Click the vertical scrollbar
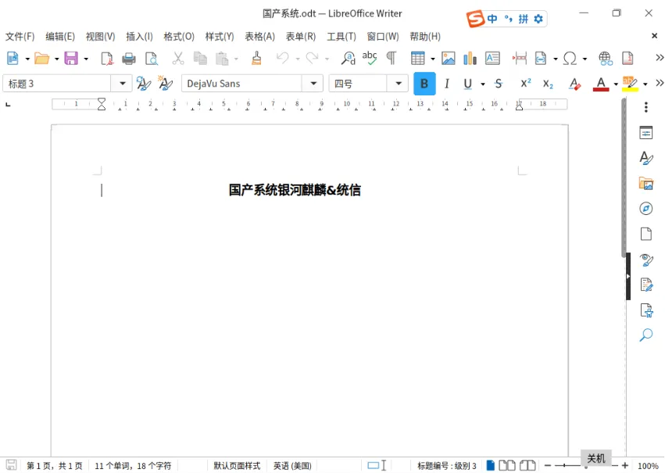Screen dimensions: 665x473 pyautogui.click(x=624, y=177)
